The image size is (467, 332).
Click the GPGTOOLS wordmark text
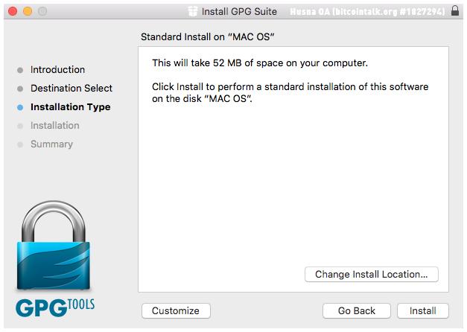tap(55, 307)
